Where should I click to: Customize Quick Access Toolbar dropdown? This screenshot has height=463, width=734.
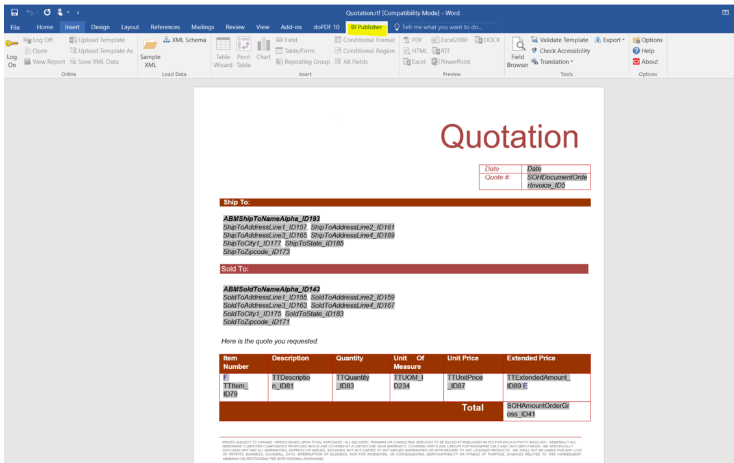pyautogui.click(x=78, y=12)
